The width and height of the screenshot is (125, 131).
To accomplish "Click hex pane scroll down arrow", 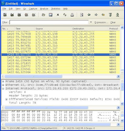I will click(122, 121).
